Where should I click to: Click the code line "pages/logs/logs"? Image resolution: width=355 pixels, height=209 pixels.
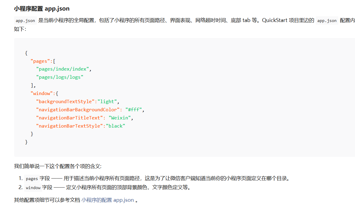60,77
